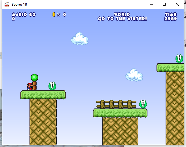Click the round green tree behind Mario

pos(34,82)
